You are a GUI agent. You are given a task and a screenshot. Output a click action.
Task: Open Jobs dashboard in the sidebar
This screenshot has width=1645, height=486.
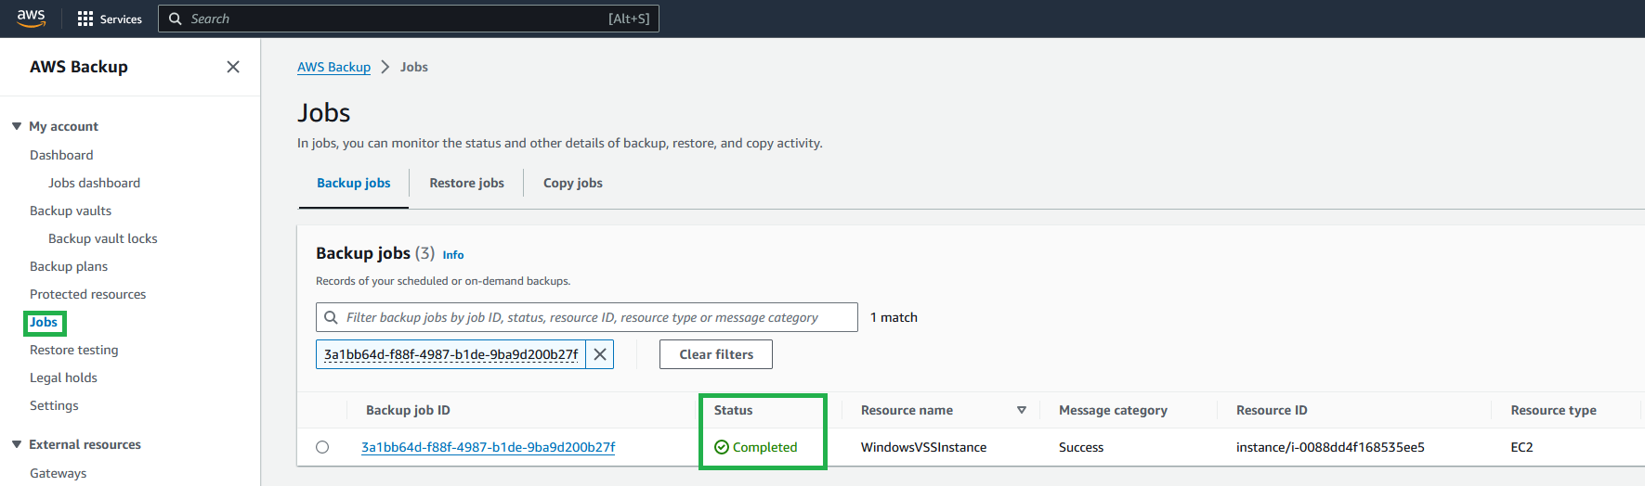tap(95, 183)
